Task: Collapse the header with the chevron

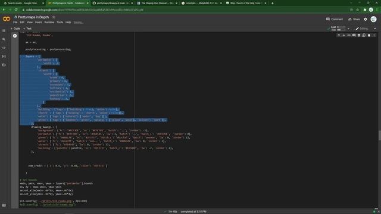Action: 375,29
